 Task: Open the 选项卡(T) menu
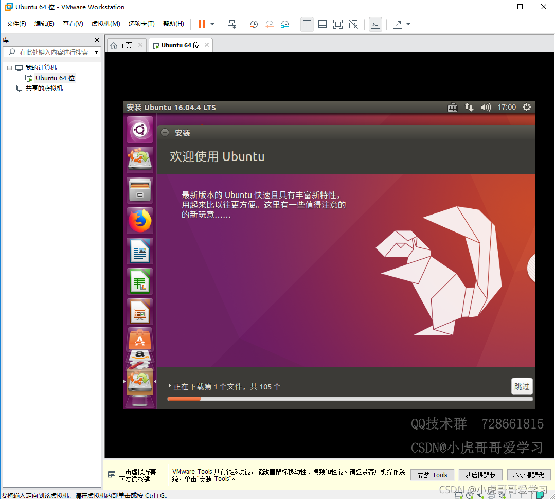pos(141,24)
